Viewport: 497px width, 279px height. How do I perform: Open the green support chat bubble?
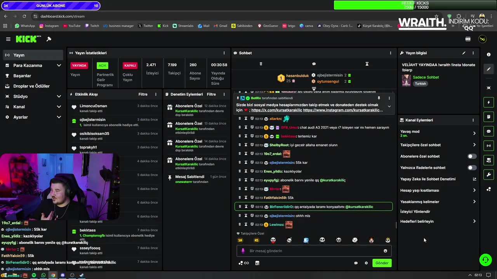(485, 260)
